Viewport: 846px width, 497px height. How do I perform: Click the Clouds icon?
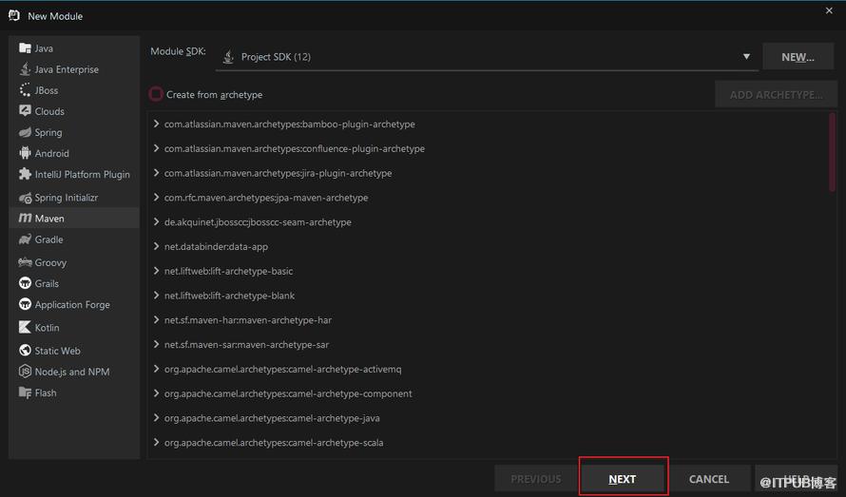(25, 110)
